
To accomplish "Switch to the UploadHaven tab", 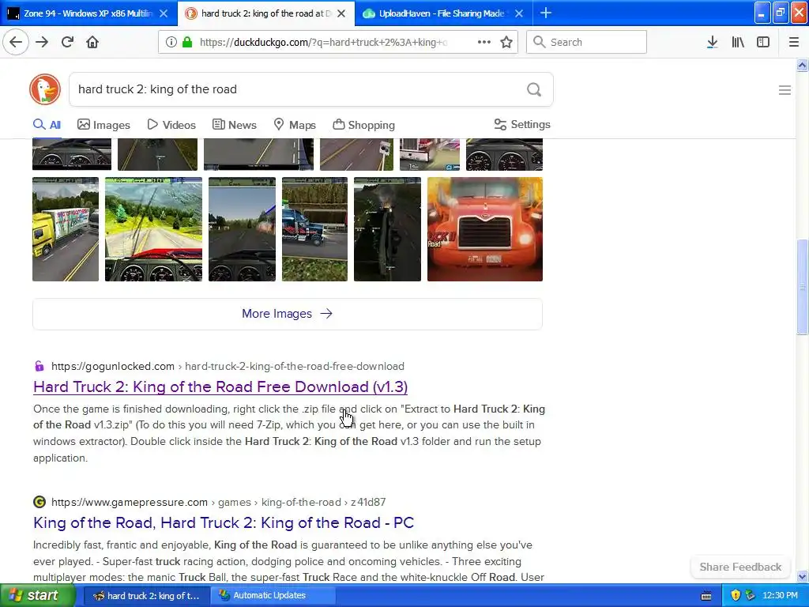I will pos(442,13).
